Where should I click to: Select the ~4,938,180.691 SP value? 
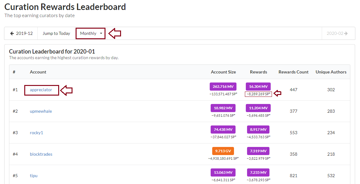pos(223,158)
